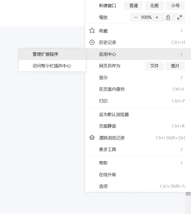Screen dimensions: 191x214
Task: Click the page scrollbar thumb below the menu
Action: [188, 194]
